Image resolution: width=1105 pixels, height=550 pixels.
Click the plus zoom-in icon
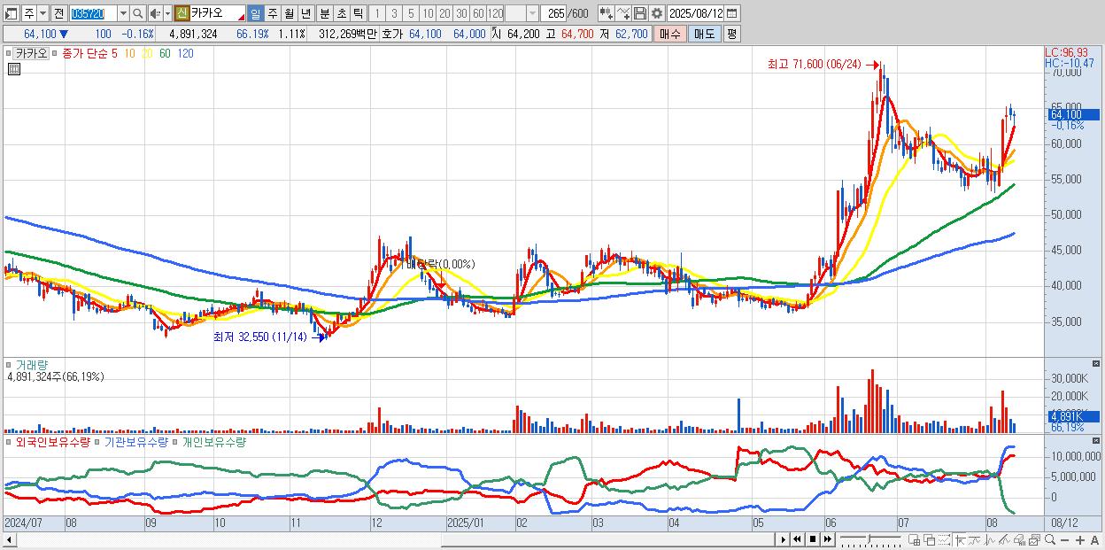click(x=1080, y=539)
